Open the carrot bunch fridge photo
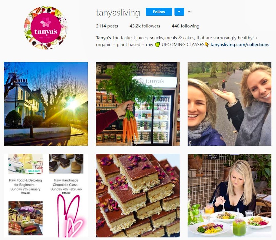276x240 pixels. [x=138, y=104]
